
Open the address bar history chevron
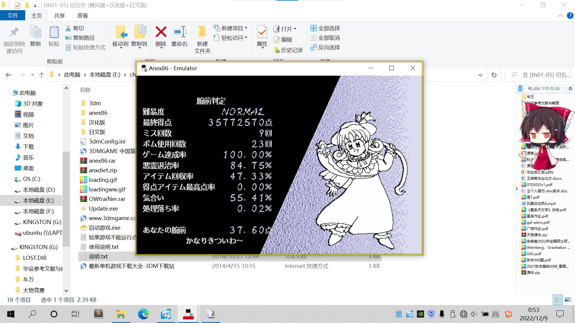pos(480,74)
